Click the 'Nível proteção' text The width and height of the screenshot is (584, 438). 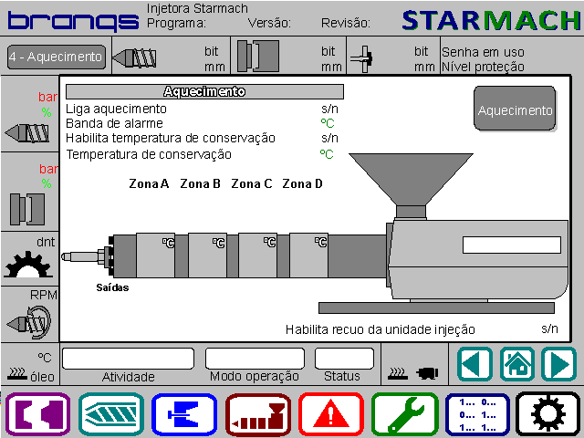tap(483, 67)
